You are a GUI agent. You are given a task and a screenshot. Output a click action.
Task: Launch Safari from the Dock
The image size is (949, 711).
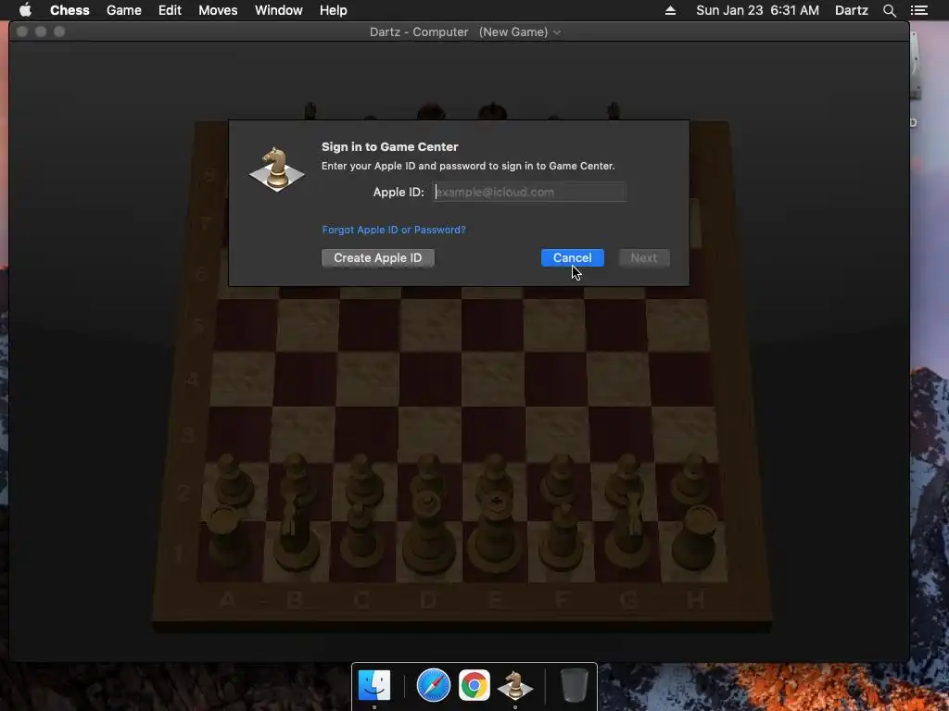434,685
